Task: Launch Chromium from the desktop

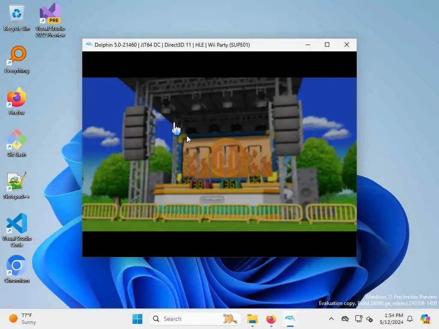Action: [x=17, y=269]
